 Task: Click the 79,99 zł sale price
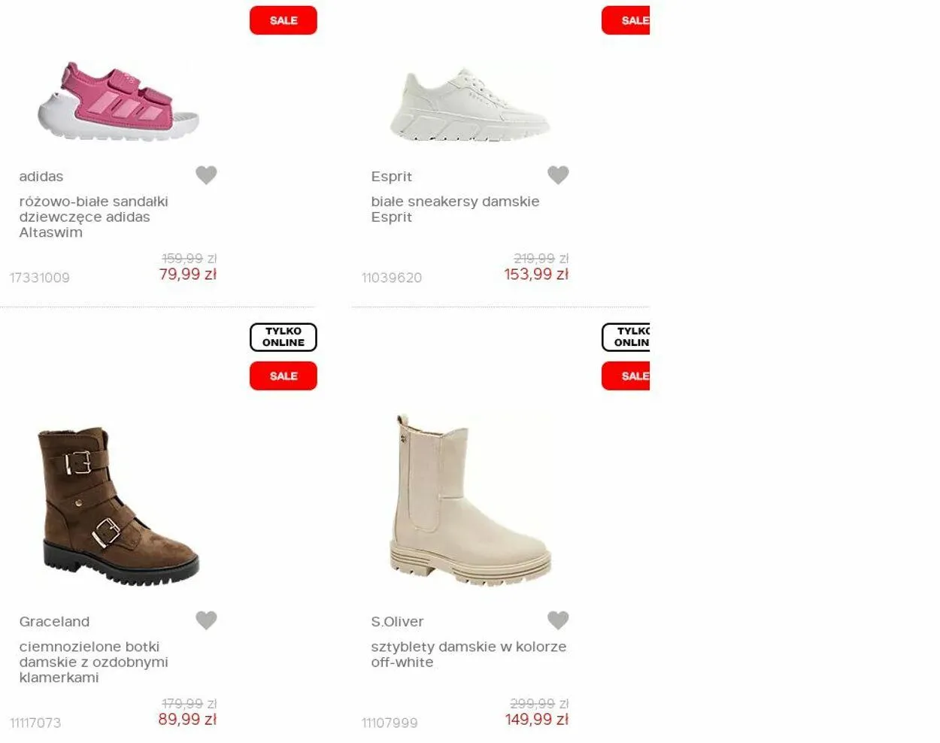tap(188, 274)
